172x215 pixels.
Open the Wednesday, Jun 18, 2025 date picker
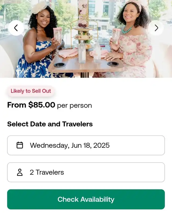[86, 145]
